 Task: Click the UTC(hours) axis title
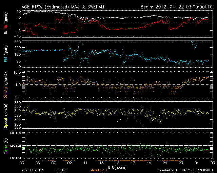point(117,168)
